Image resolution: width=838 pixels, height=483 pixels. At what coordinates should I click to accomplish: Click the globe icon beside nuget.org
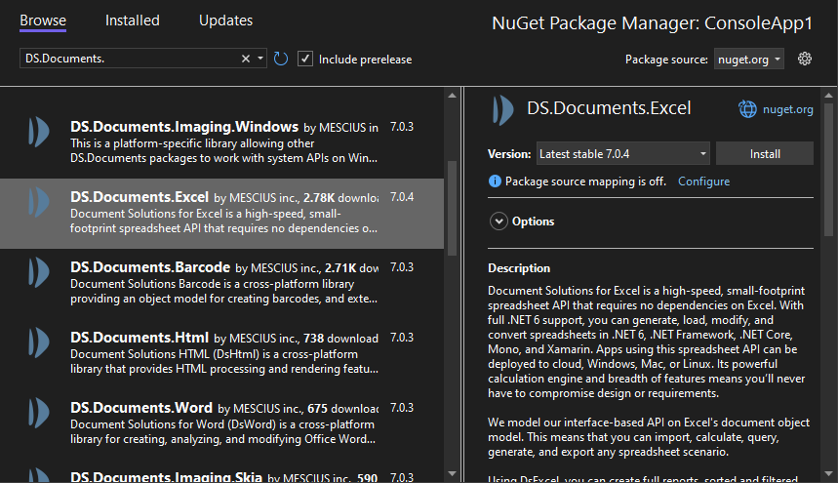point(747,109)
